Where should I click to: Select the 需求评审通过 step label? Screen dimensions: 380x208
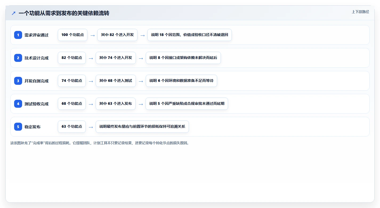pos(37,35)
